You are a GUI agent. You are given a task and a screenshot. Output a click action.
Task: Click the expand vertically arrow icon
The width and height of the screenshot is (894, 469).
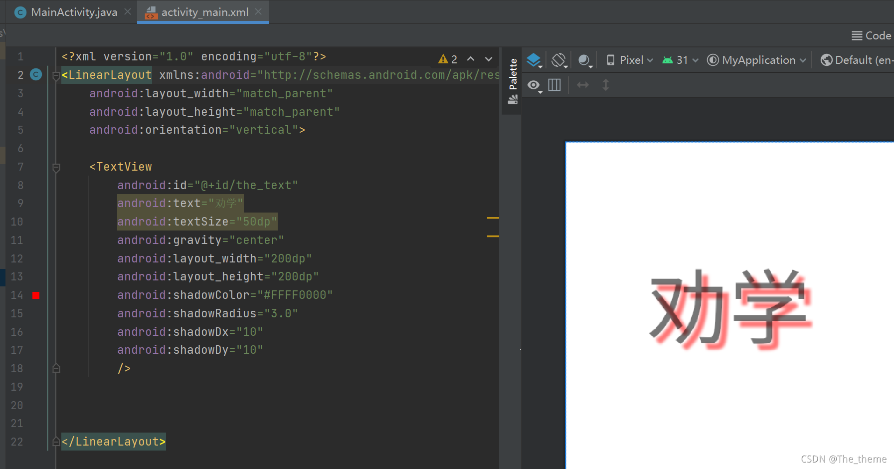tap(606, 85)
